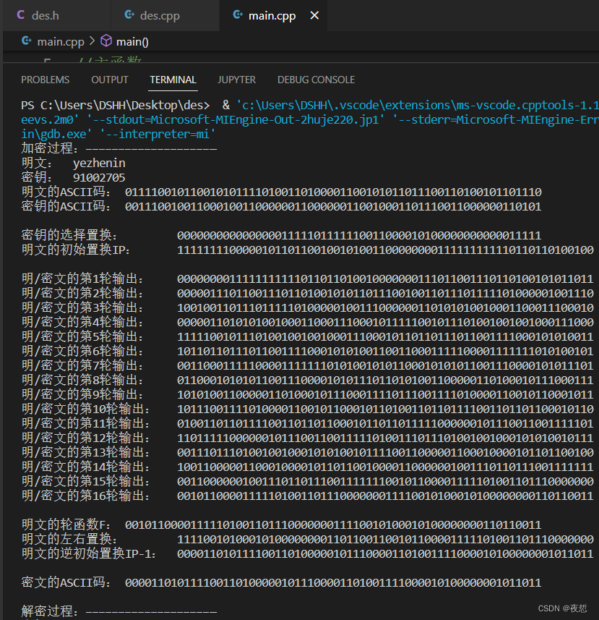Click the C file icon on des.h tab
The image size is (599, 620).
(20, 15)
